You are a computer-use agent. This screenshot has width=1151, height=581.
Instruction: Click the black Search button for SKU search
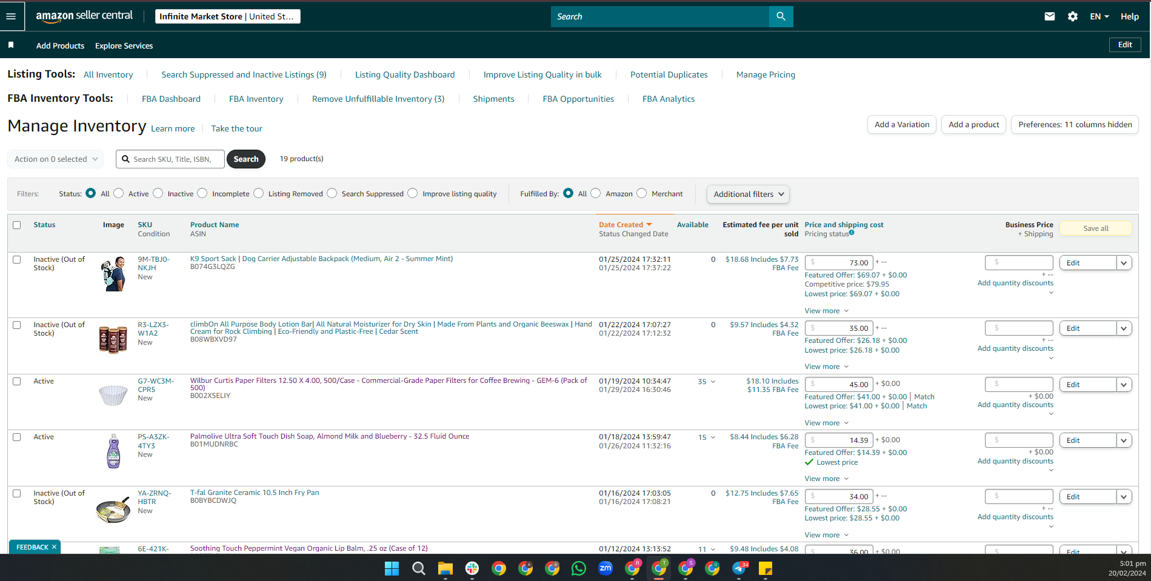pos(246,159)
